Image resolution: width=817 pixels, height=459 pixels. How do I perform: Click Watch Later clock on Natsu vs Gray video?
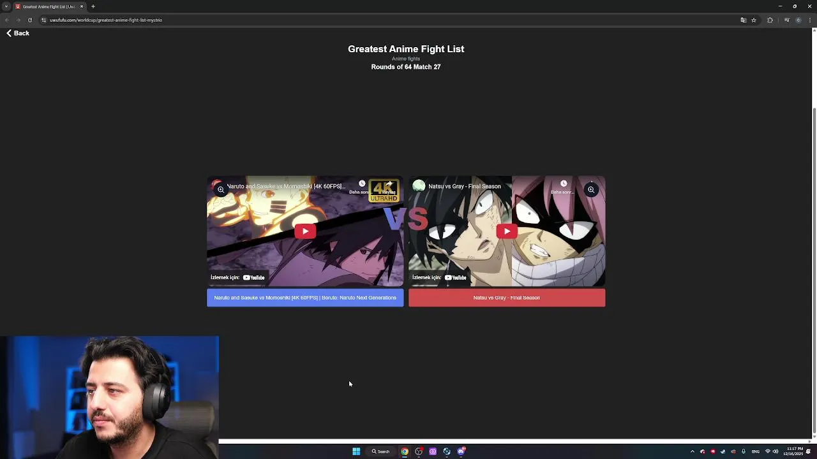(564, 184)
